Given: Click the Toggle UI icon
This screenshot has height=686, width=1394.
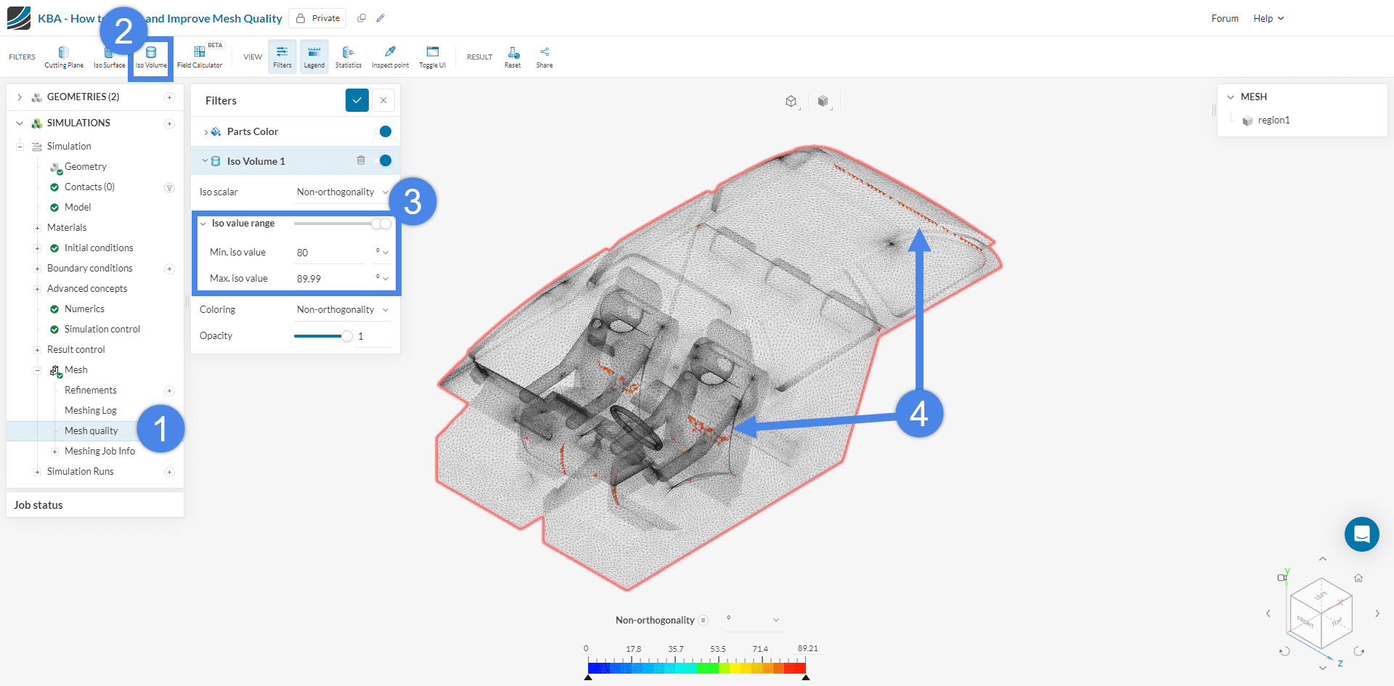Looking at the screenshot, I should (x=432, y=57).
